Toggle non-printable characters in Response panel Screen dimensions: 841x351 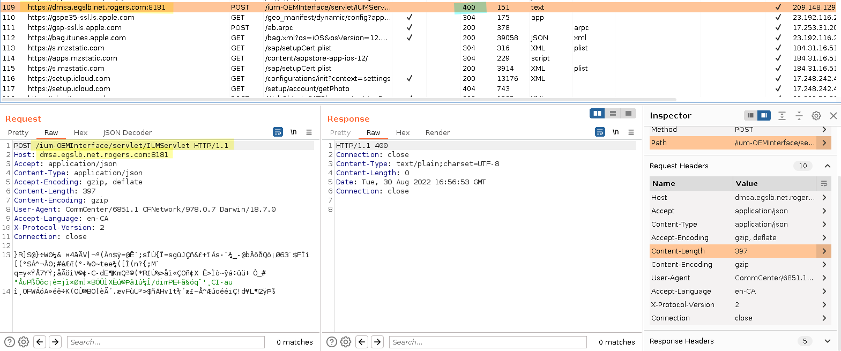click(x=615, y=132)
